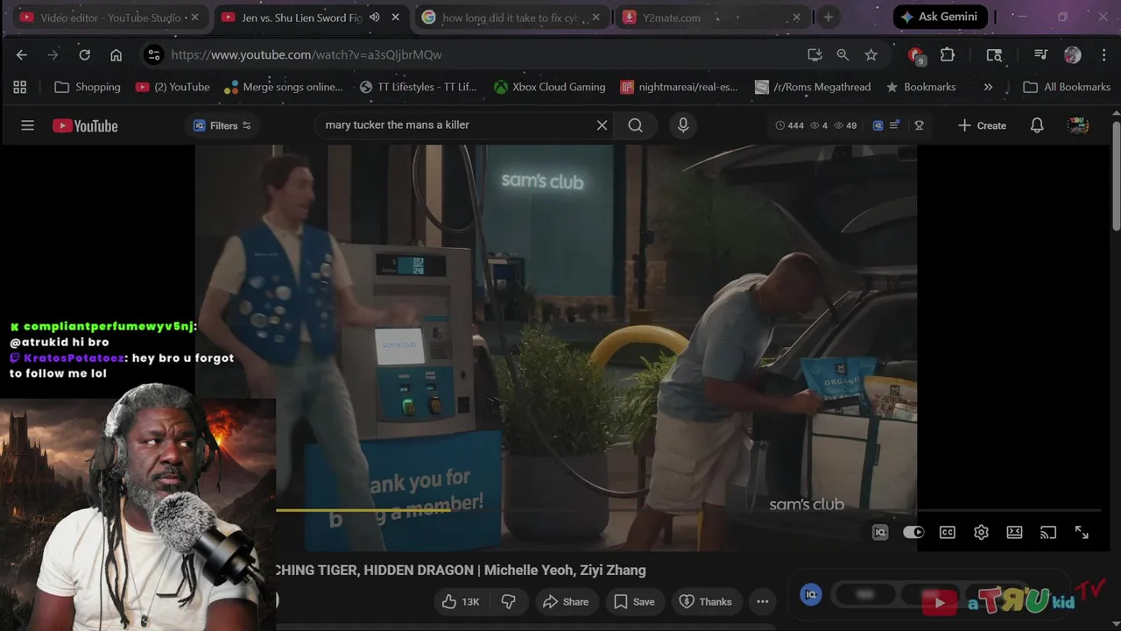
Task: Open player settings gear
Action: click(x=981, y=532)
